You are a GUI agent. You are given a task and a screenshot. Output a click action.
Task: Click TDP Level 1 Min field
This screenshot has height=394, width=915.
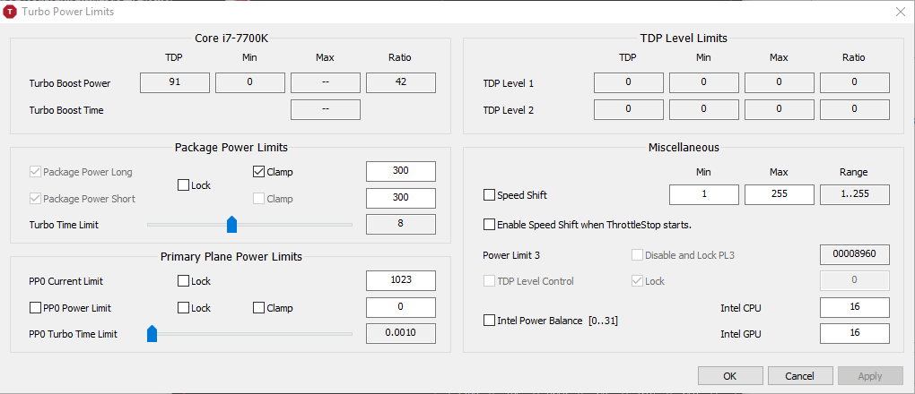[x=704, y=82]
